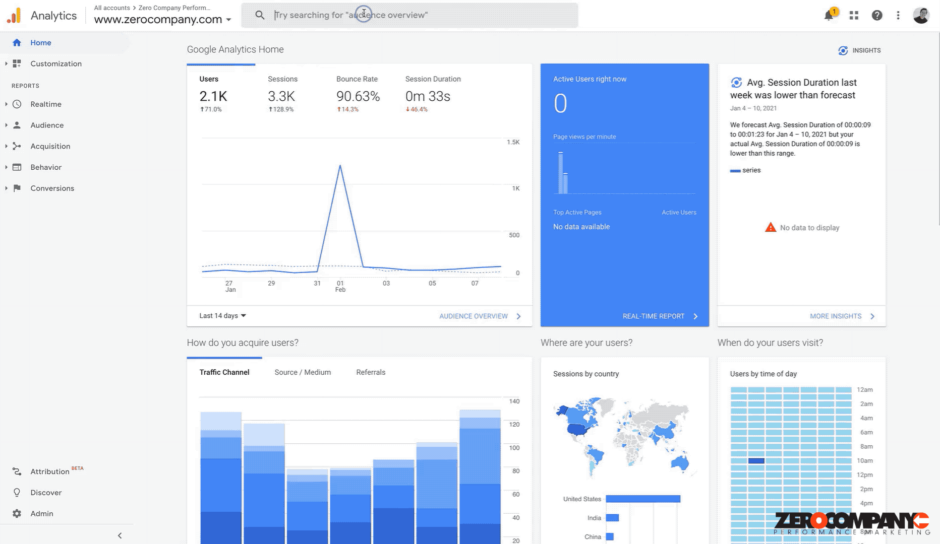940x544 pixels.
Task: Click the No data warning triangle
Action: click(x=771, y=227)
